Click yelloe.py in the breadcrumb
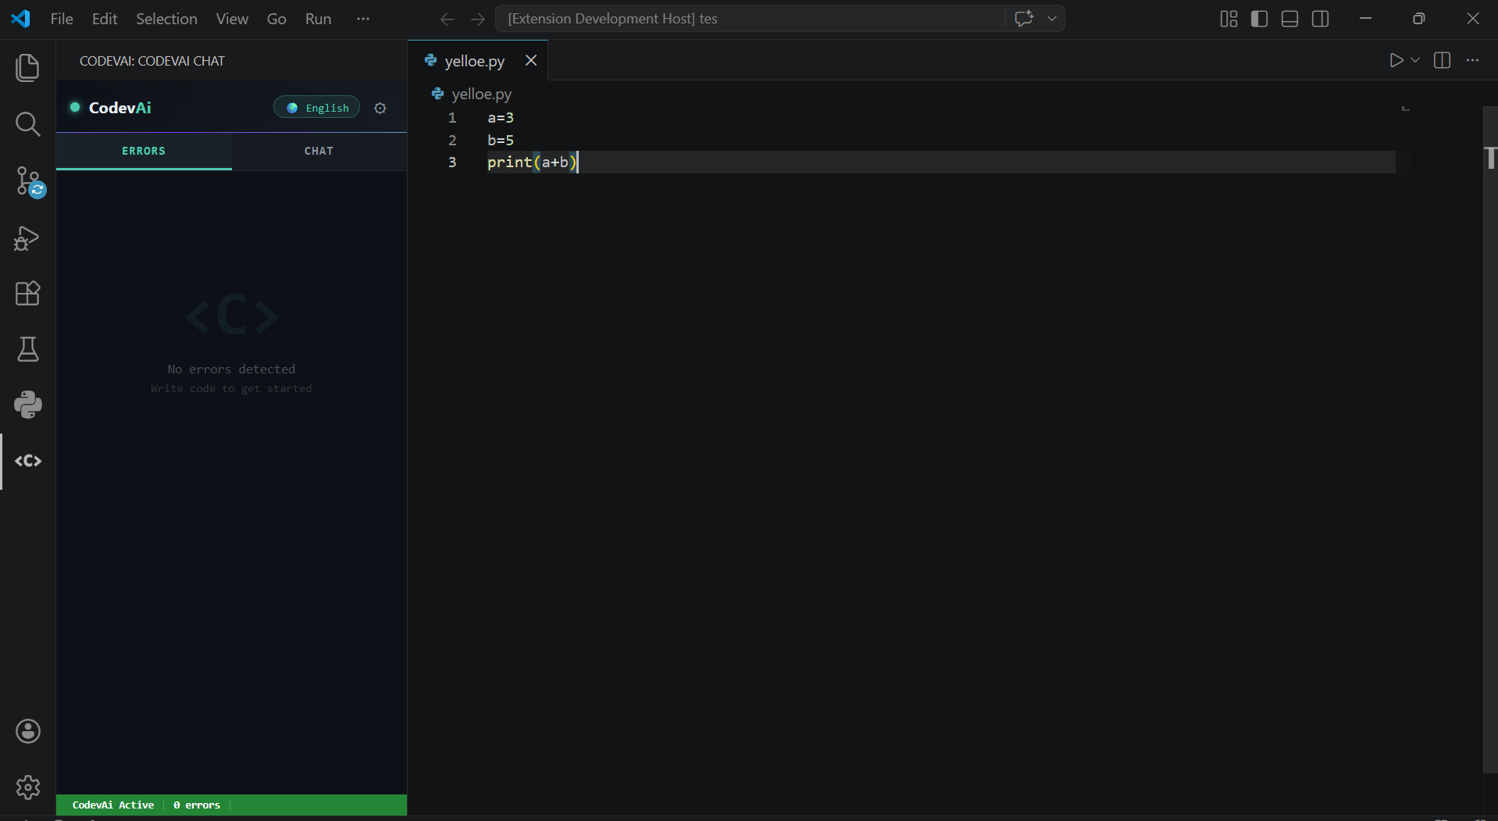 coord(481,94)
